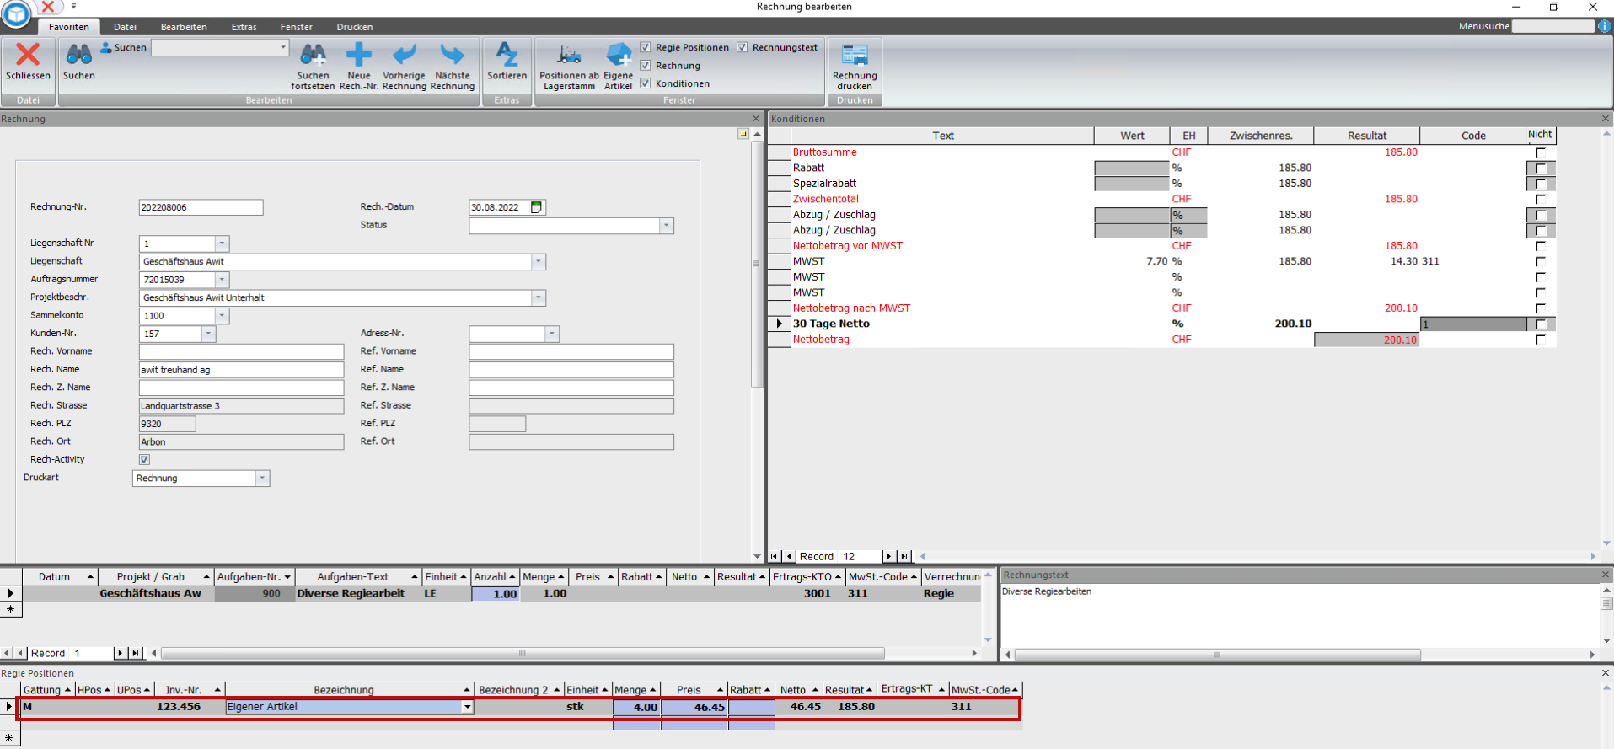The width and height of the screenshot is (1614, 749).
Task: Open the Druckart dropdown
Action: pos(262,479)
